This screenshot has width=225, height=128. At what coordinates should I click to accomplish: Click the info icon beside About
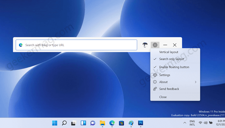155,82
